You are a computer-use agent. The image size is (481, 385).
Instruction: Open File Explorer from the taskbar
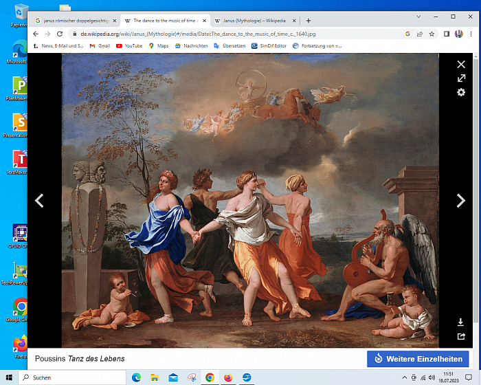click(155, 377)
